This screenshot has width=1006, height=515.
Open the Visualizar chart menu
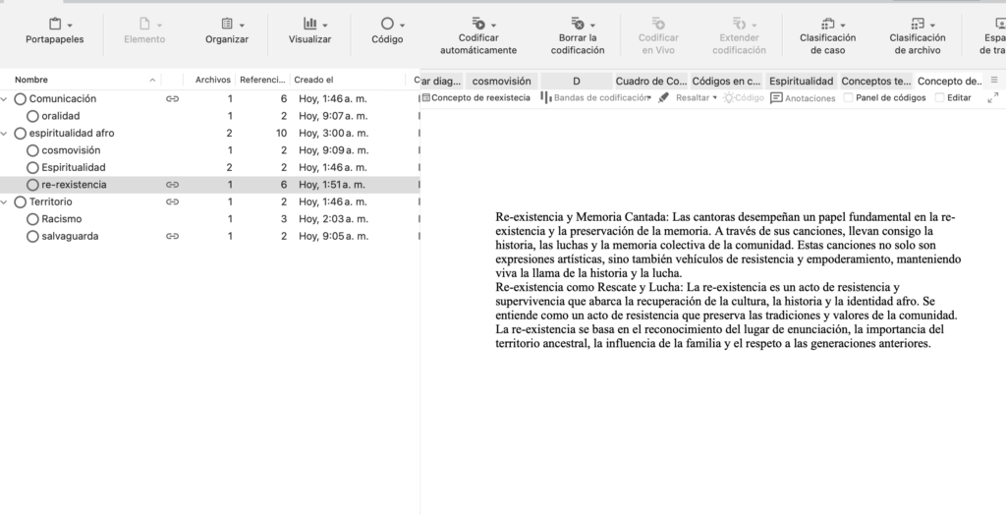pyautogui.click(x=309, y=30)
